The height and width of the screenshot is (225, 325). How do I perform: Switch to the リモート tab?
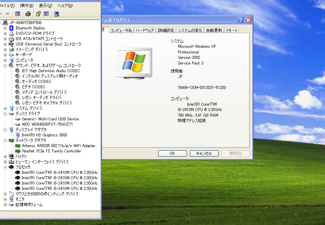click(231, 30)
